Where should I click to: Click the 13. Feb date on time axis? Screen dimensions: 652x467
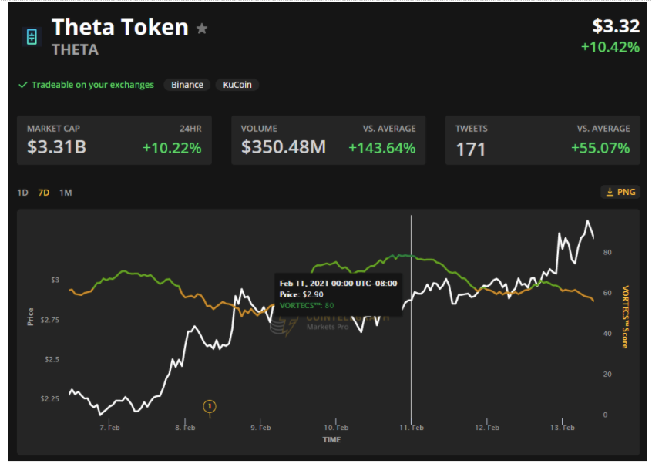point(563,428)
